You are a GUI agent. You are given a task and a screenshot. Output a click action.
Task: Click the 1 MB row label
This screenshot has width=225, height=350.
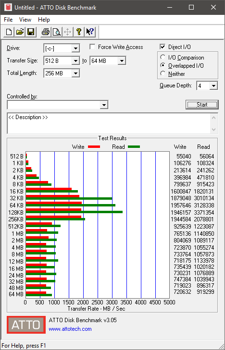pyautogui.click(x=18, y=233)
